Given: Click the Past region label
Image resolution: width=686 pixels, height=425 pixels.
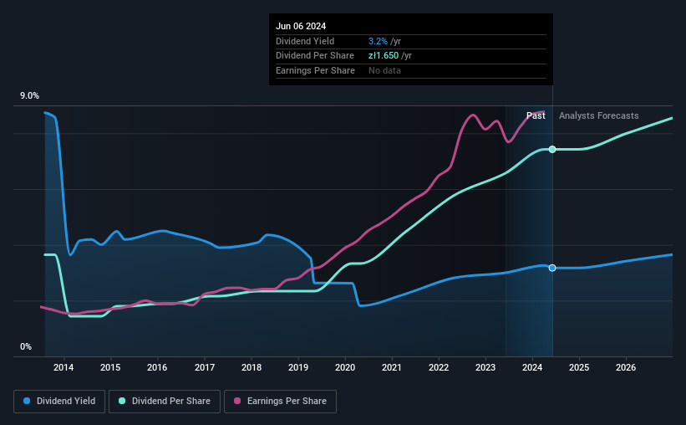Looking at the screenshot, I should (536, 115).
